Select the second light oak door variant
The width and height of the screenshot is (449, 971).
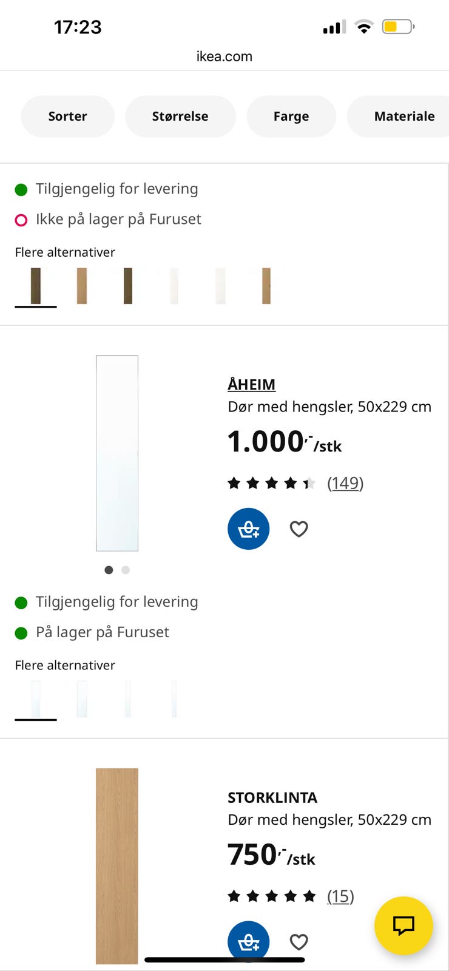[x=82, y=286]
